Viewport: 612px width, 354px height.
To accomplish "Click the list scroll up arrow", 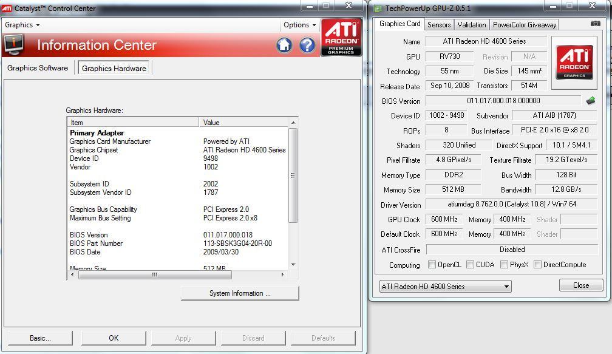I will coord(293,123).
